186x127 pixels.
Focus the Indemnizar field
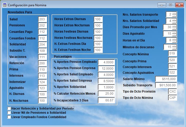click(x=43, y=82)
